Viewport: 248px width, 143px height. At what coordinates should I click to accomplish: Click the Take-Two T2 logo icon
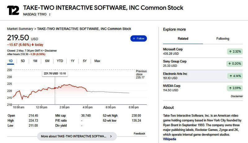click(13, 11)
